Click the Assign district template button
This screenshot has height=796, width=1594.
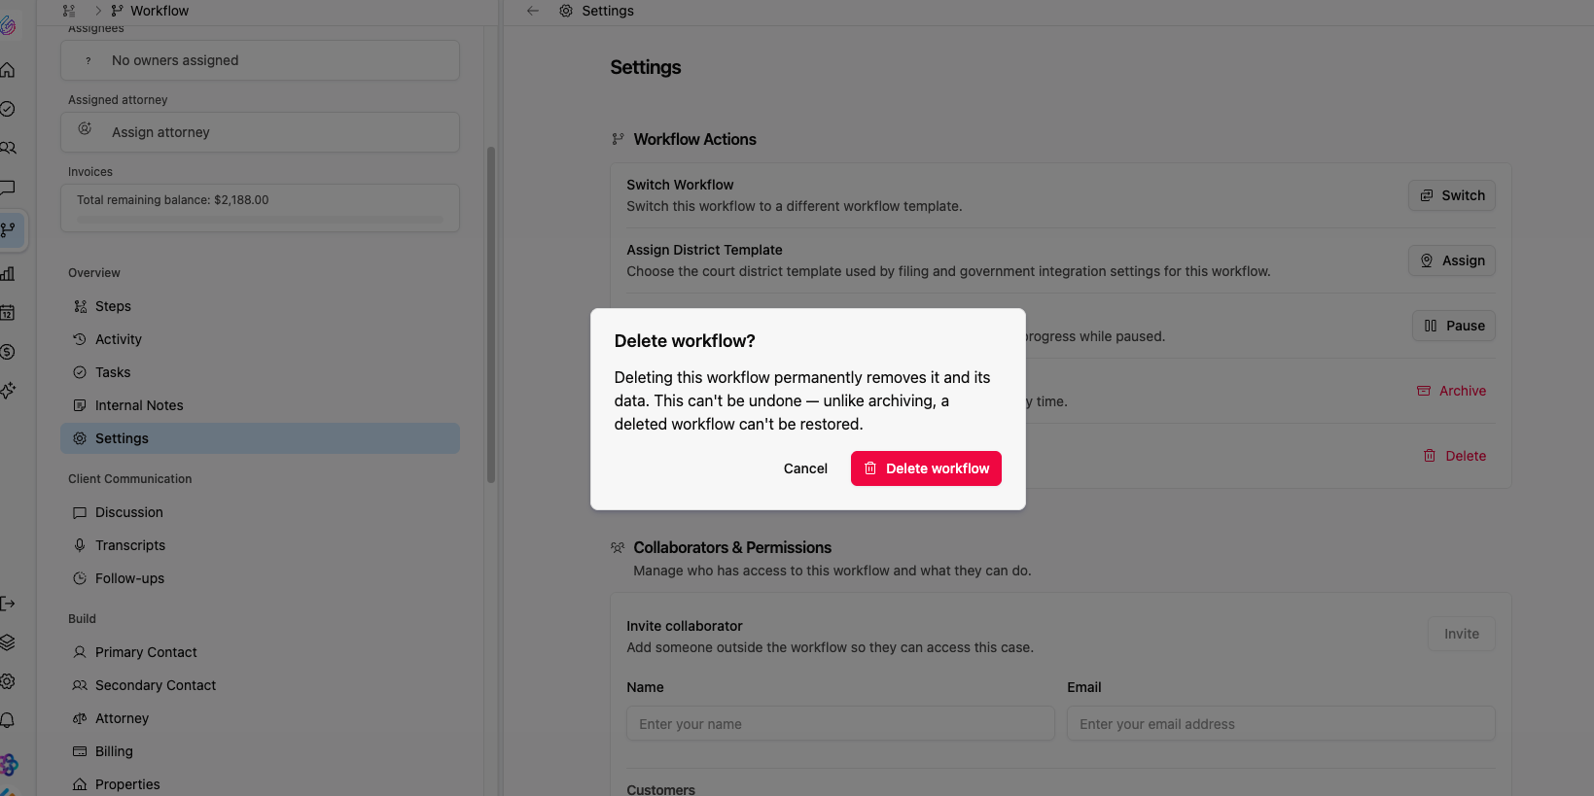click(x=1452, y=260)
